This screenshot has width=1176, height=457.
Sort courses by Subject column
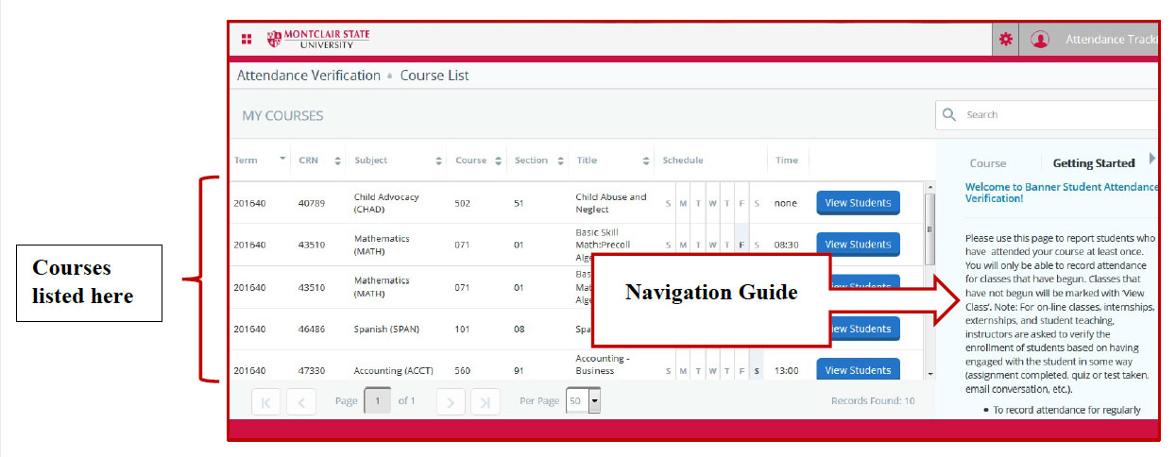438,161
